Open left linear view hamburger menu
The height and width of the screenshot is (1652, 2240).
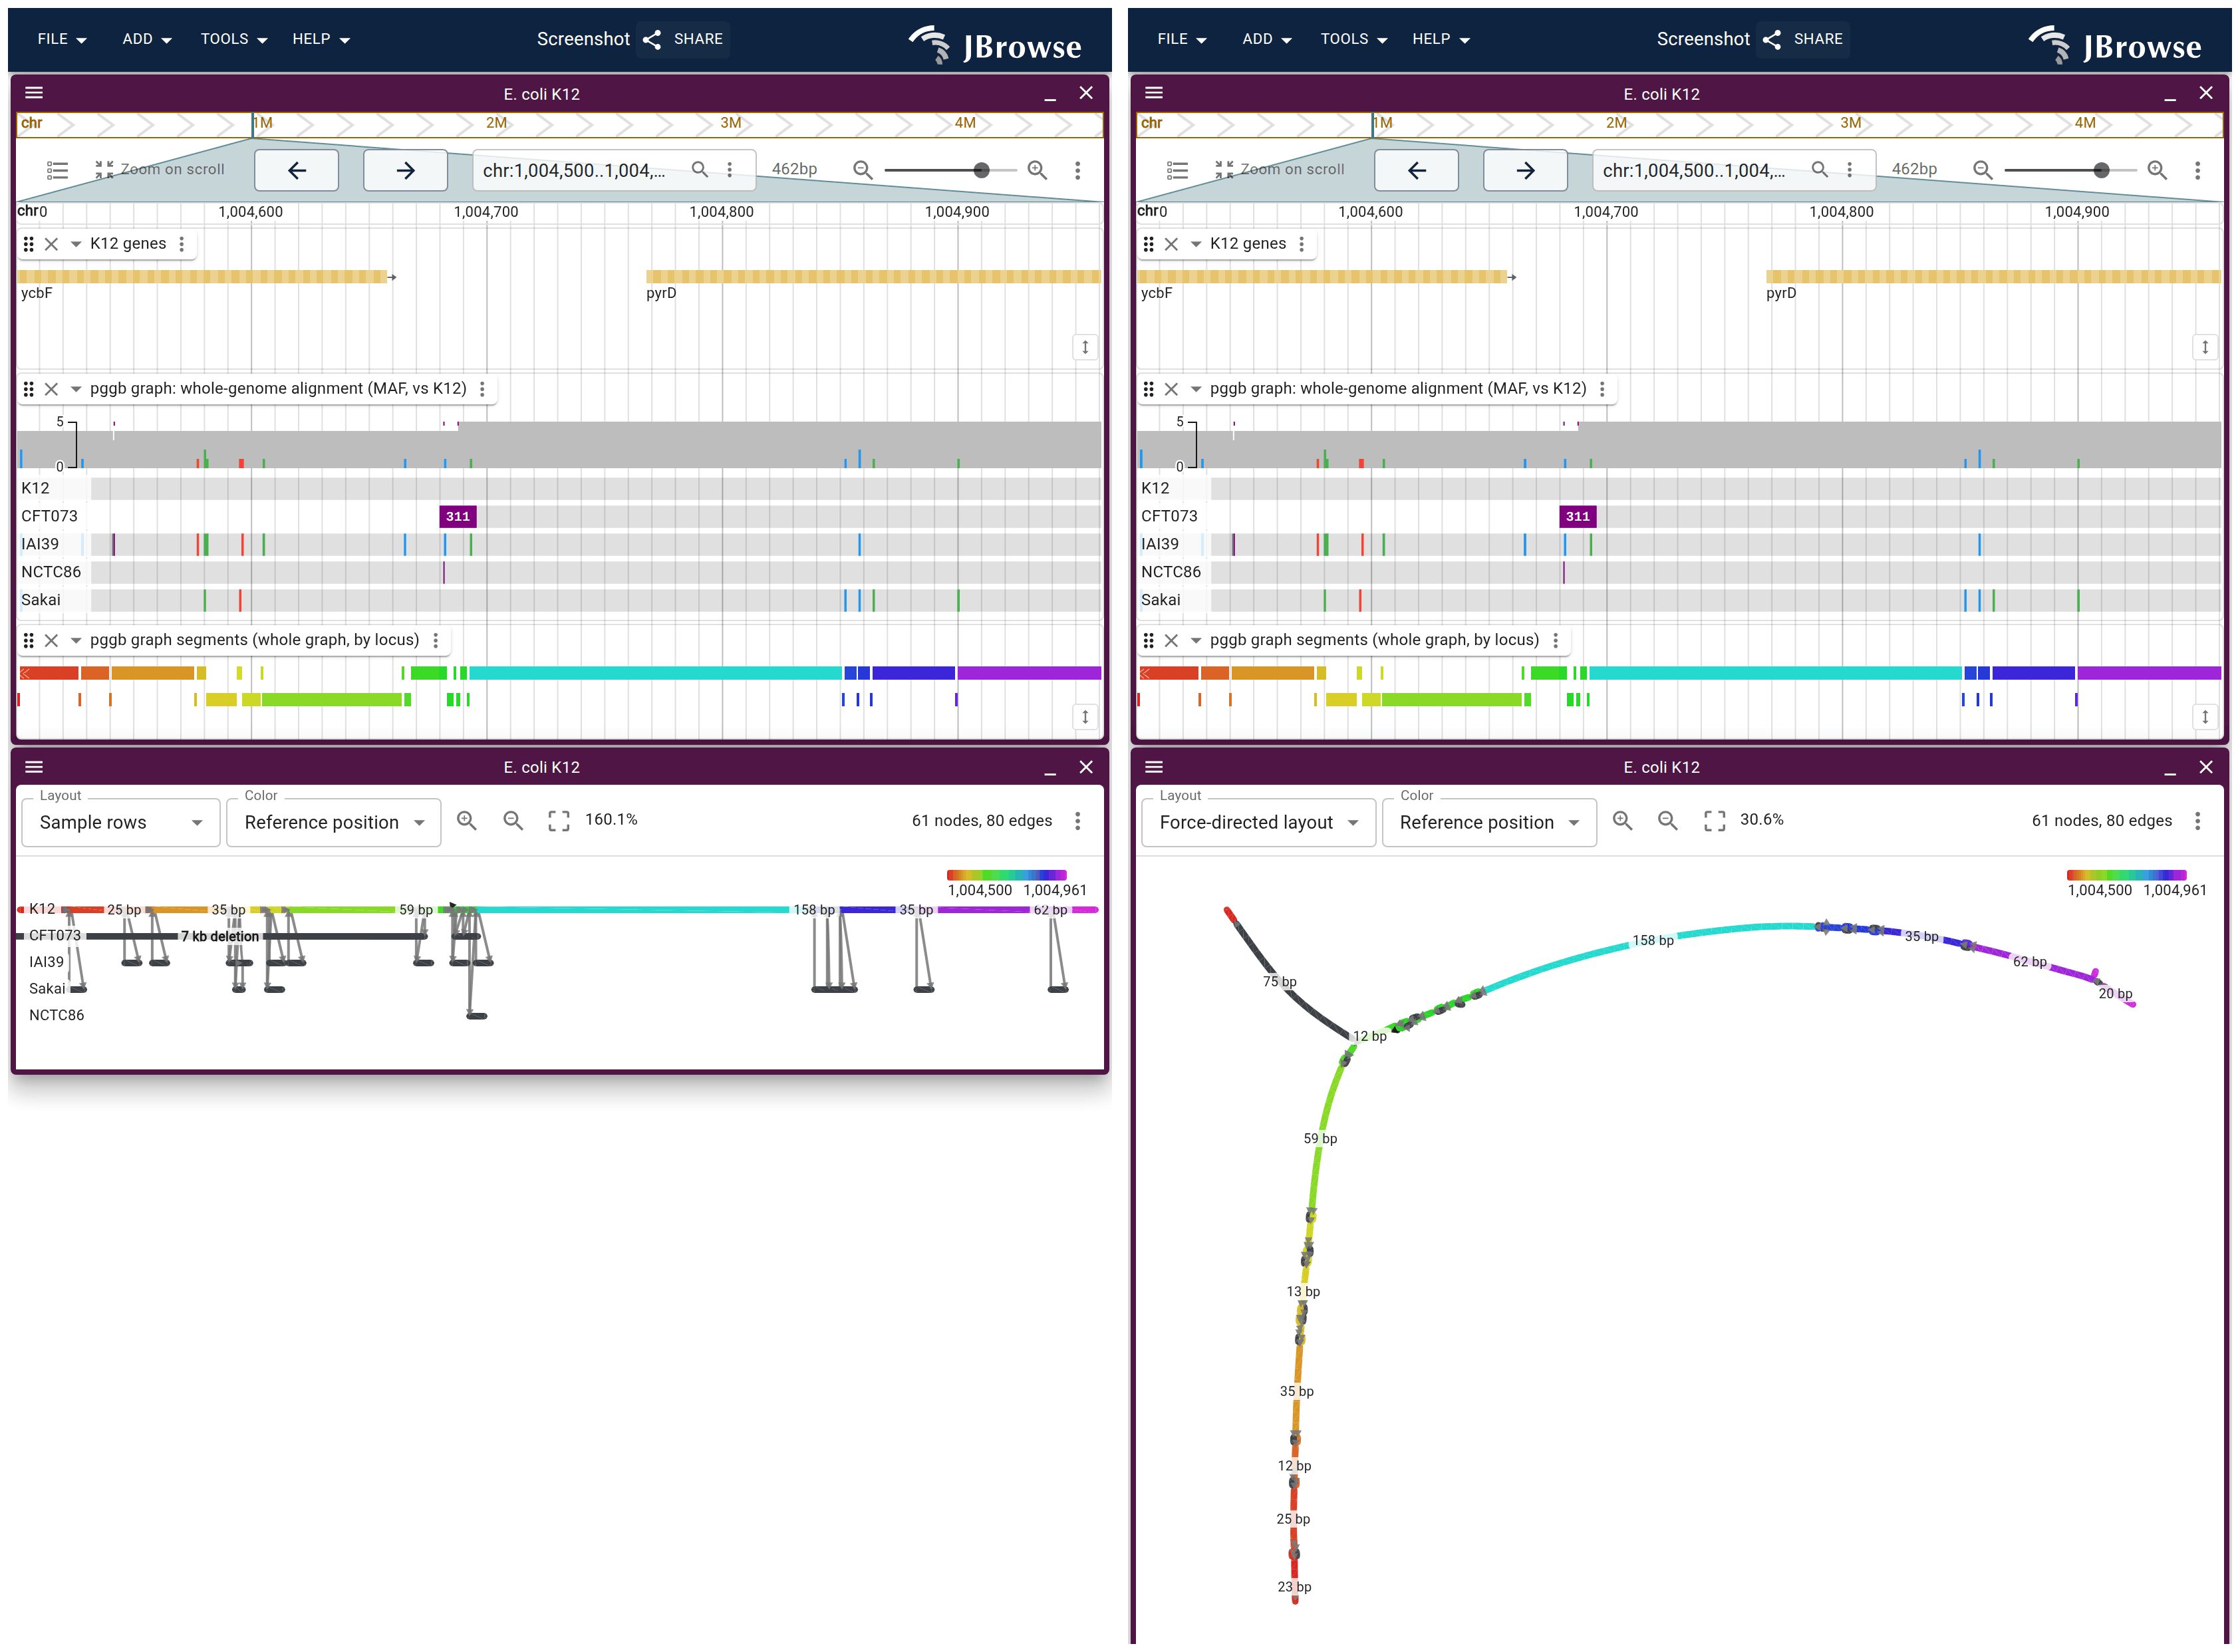click(34, 93)
